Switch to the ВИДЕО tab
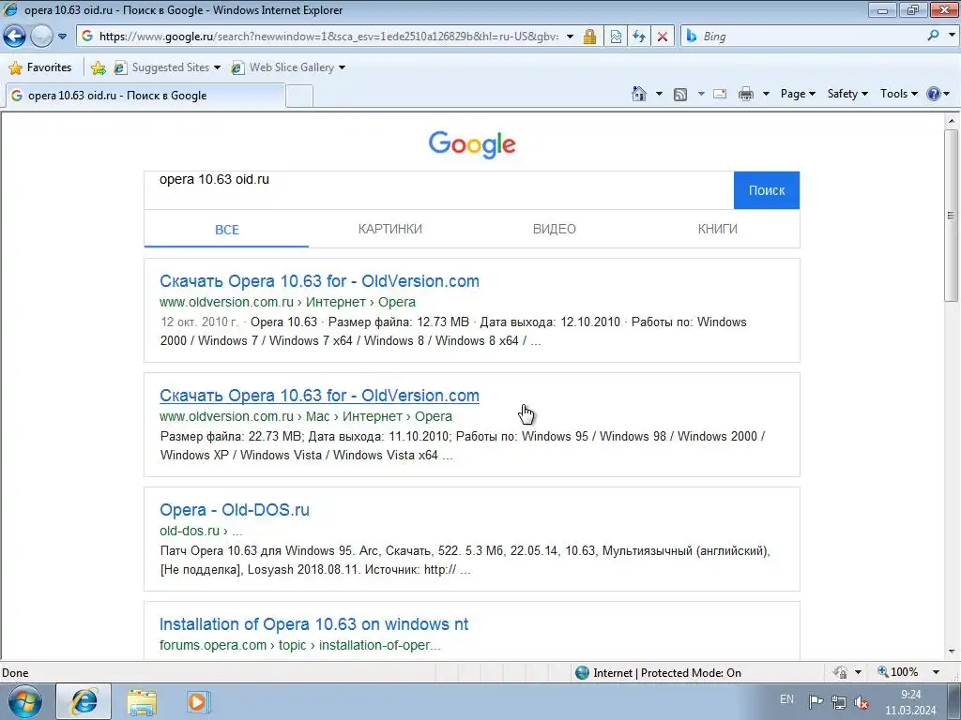Image resolution: width=961 pixels, height=720 pixels. tap(554, 229)
